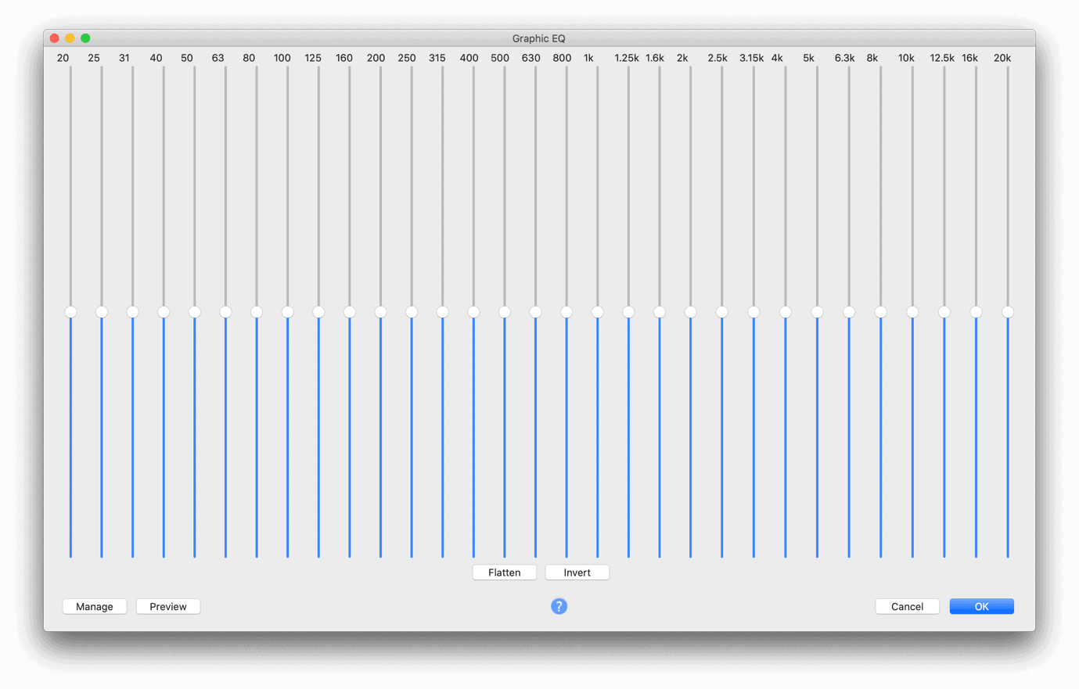Dismiss the dialog with Cancel
The height and width of the screenshot is (689, 1079).
(x=907, y=606)
